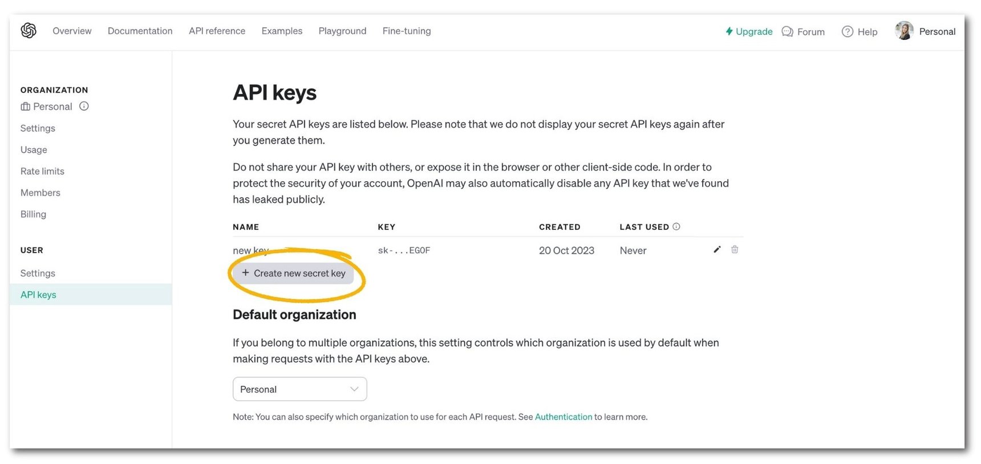Screen dimensions: 981x464
Task: Go to Usage in the sidebar
Action: [34, 149]
